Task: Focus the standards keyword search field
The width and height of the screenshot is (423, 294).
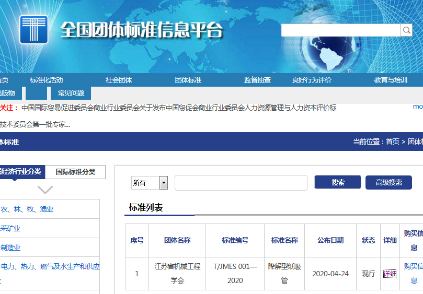Action: (x=241, y=183)
